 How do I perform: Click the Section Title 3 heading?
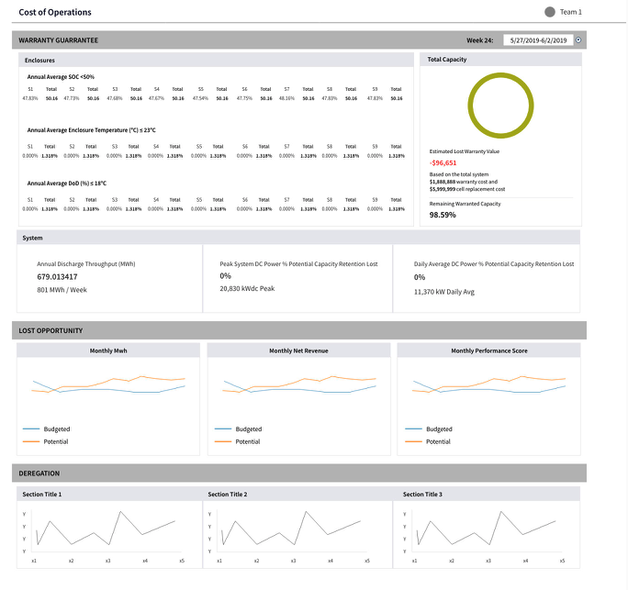click(x=422, y=495)
